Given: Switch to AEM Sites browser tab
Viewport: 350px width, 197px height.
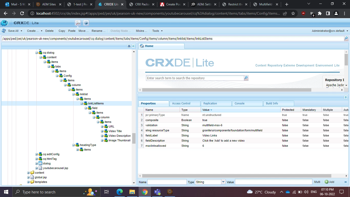Looking at the screenshot, I should pos(48,4).
